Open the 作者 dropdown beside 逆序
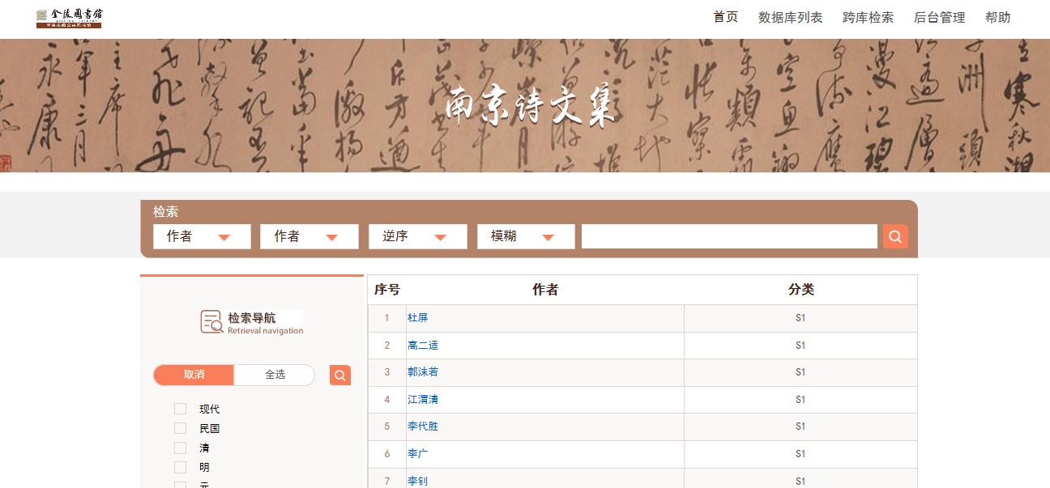This screenshot has height=488, width=1050. coord(309,236)
